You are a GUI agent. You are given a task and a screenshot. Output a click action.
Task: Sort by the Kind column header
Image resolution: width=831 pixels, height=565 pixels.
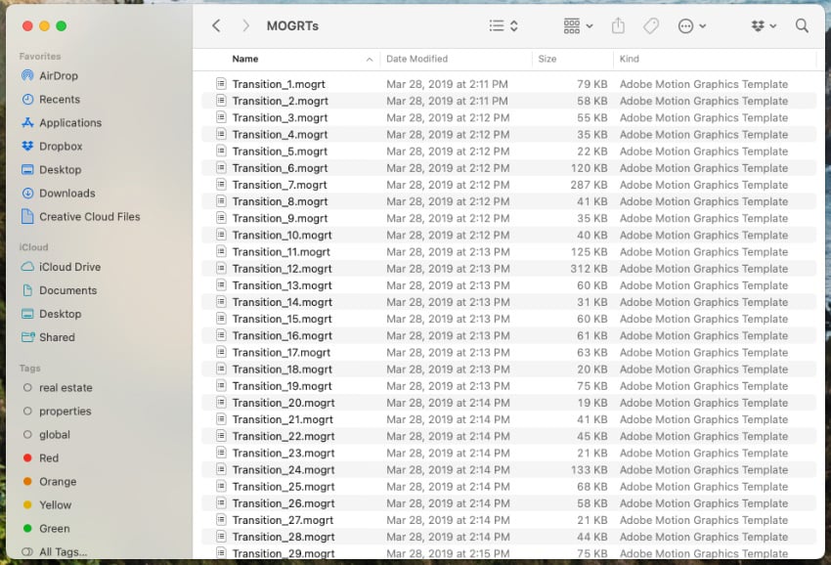(629, 59)
